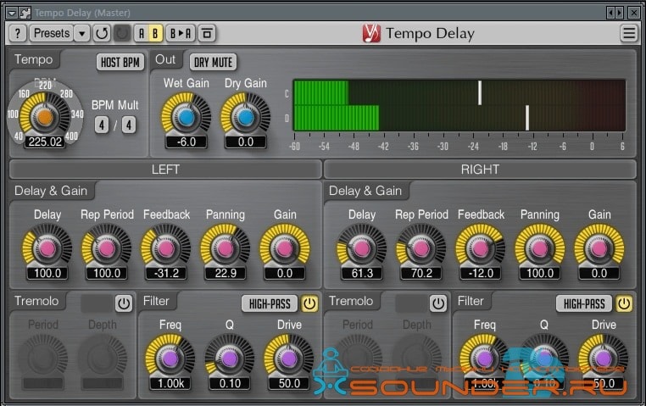Screen dimensions: 646x406
Task: Click the right filter Drive knob
Action: [x=604, y=359]
